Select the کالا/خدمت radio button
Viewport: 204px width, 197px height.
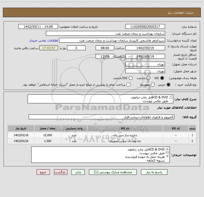pos(131,78)
